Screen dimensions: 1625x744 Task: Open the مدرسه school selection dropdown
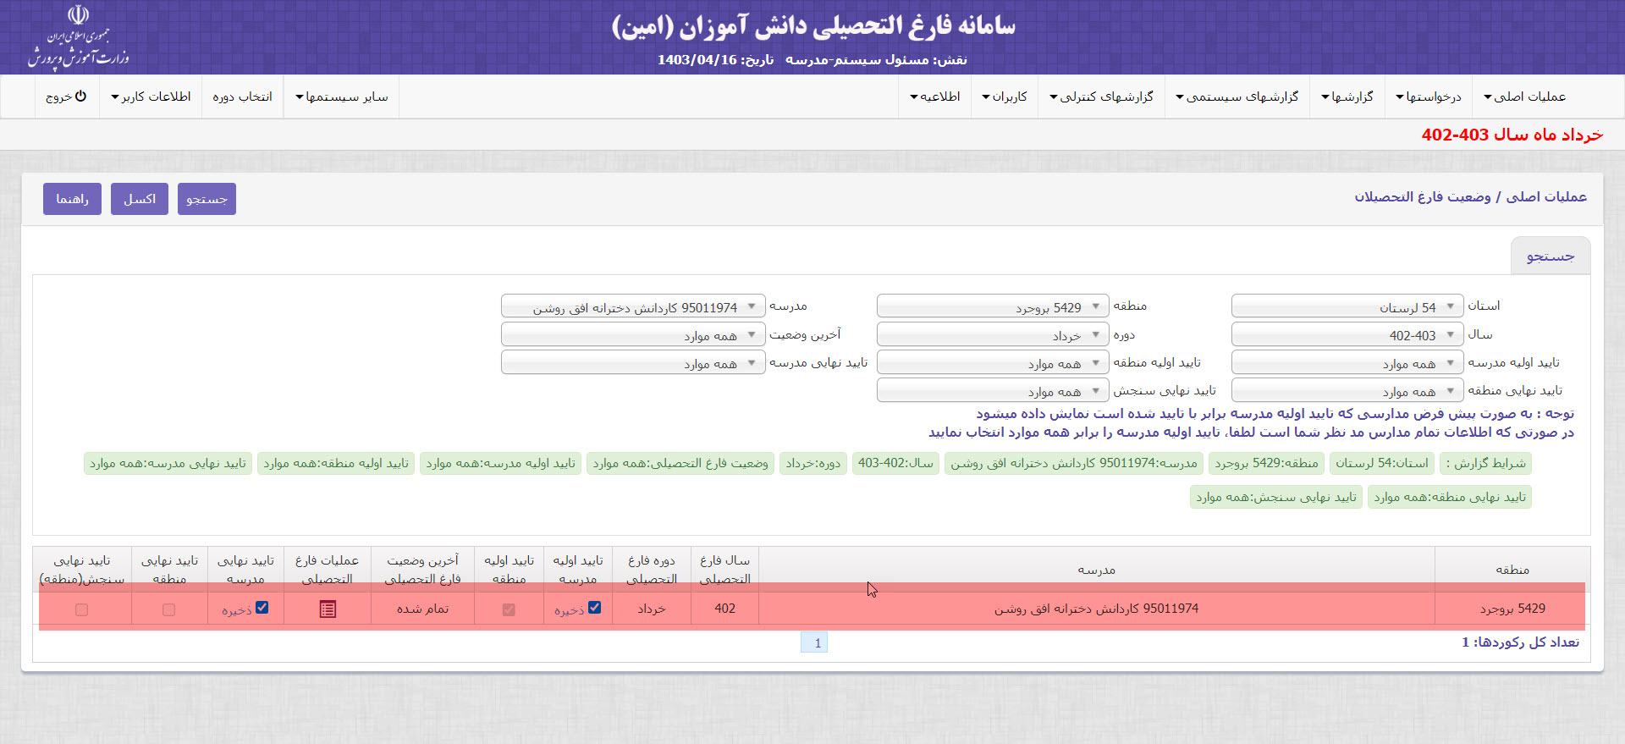coord(632,306)
